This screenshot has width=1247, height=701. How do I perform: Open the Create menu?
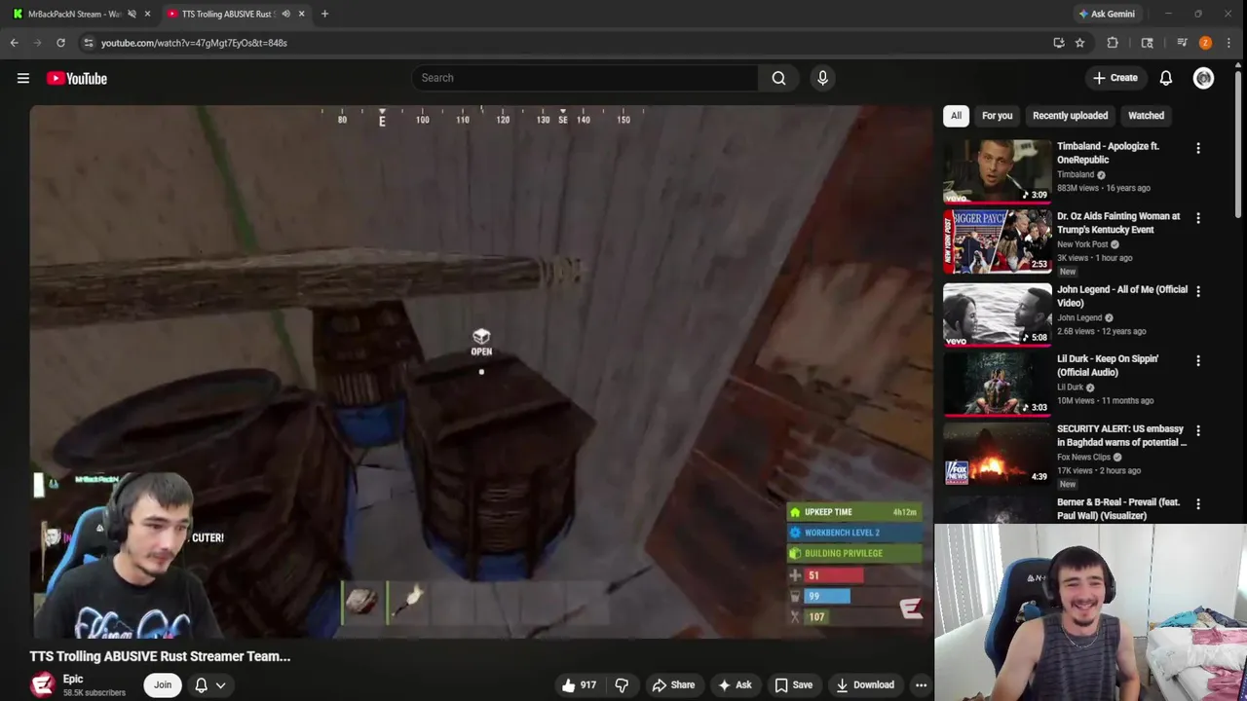pos(1115,78)
